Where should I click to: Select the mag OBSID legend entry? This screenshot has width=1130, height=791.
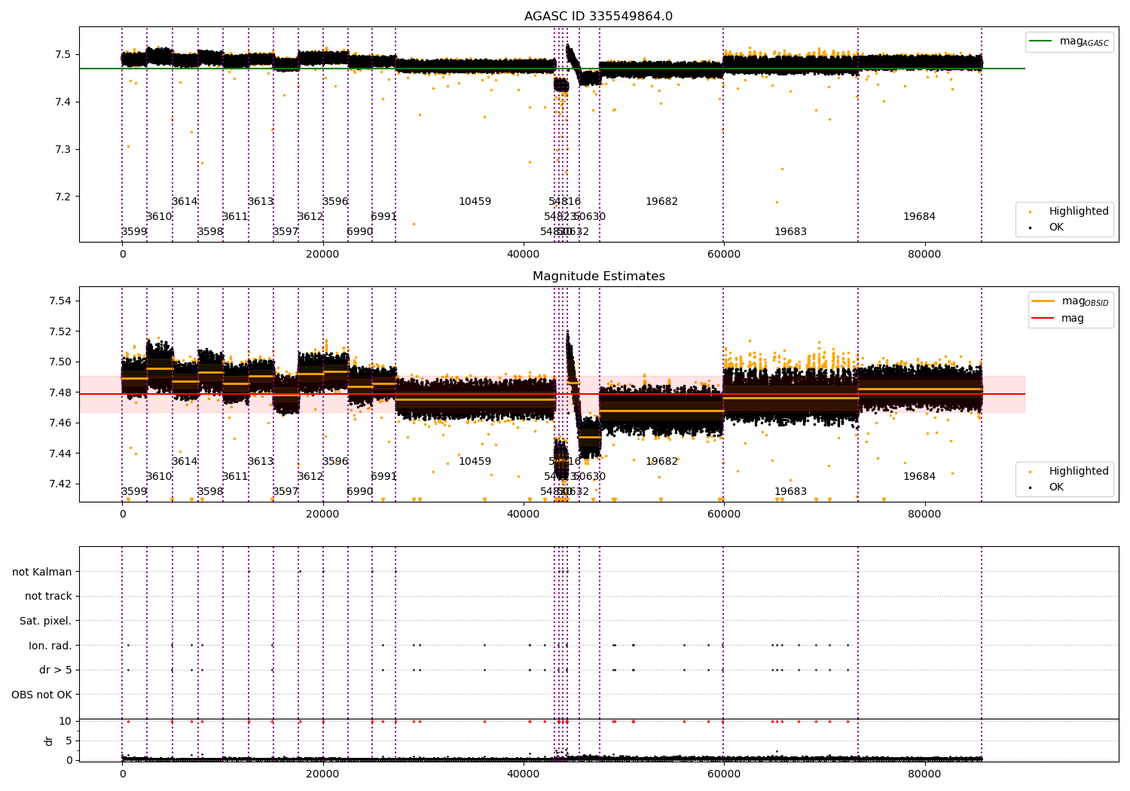tap(1085, 301)
